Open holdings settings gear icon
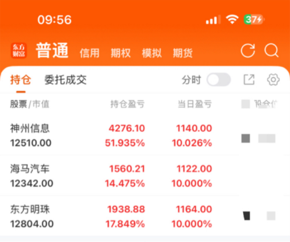The image size is (290, 242). (x=273, y=79)
